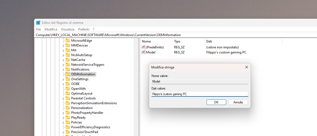Click the Registry Editor title bar icon
Viewport: 317px width, 136px height.
click(x=38, y=23)
